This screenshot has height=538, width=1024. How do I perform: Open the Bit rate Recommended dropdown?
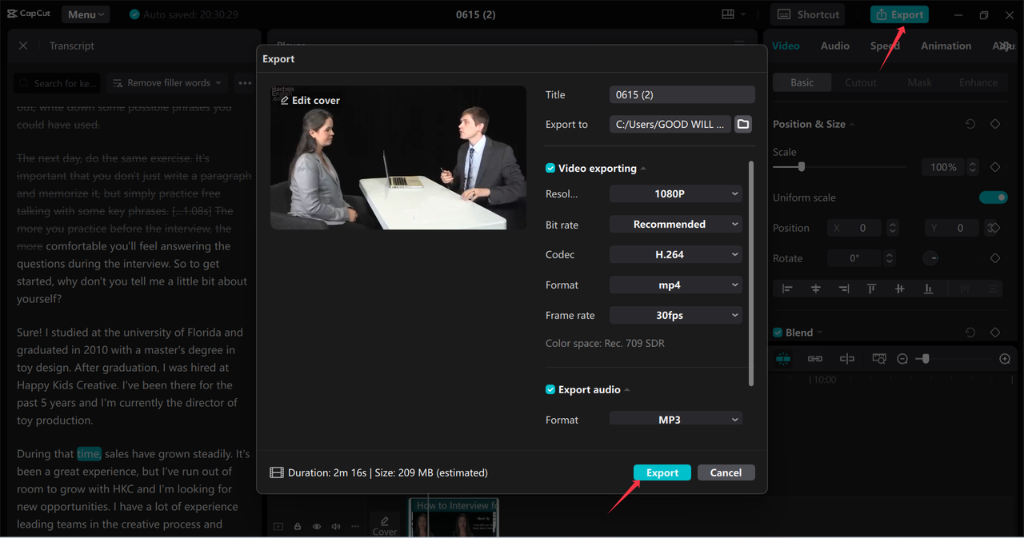676,225
